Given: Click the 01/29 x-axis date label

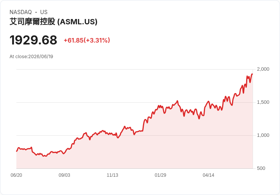Looking at the screenshot, I should 161,175.
